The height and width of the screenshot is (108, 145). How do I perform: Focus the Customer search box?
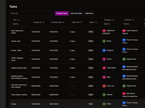(x=130, y=24)
